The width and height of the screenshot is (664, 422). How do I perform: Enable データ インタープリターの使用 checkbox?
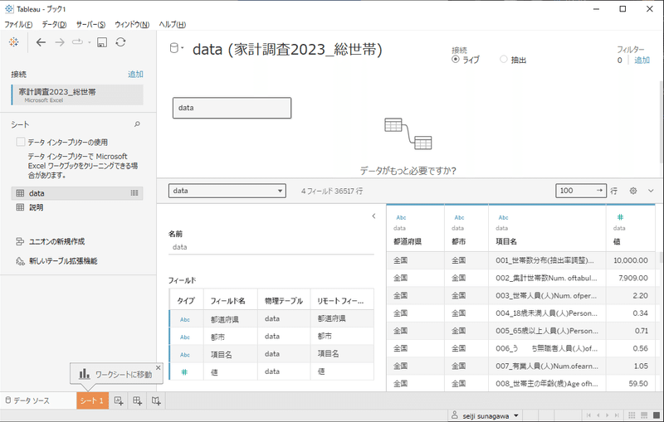coord(20,142)
